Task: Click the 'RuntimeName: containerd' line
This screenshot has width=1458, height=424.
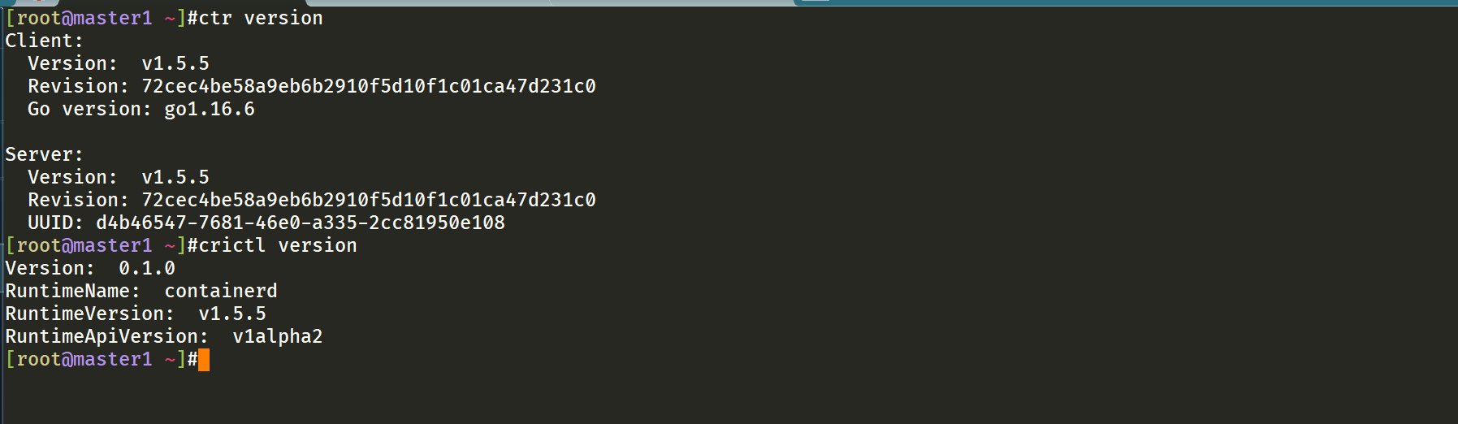Action: click(x=141, y=291)
